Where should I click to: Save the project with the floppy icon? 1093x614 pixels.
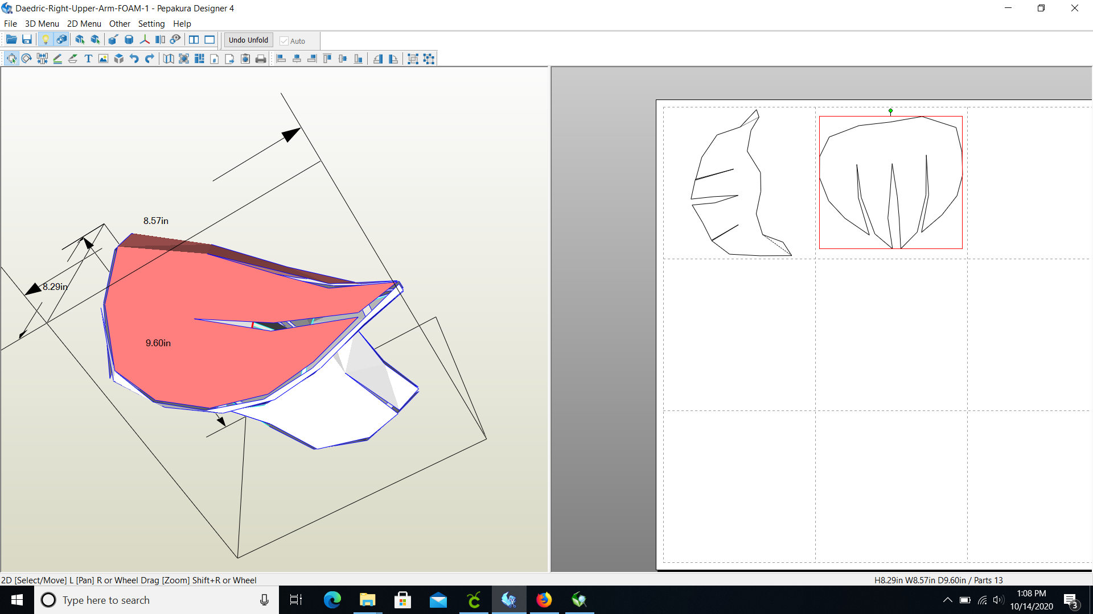coord(27,40)
